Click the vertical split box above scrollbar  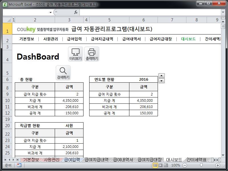223,18
